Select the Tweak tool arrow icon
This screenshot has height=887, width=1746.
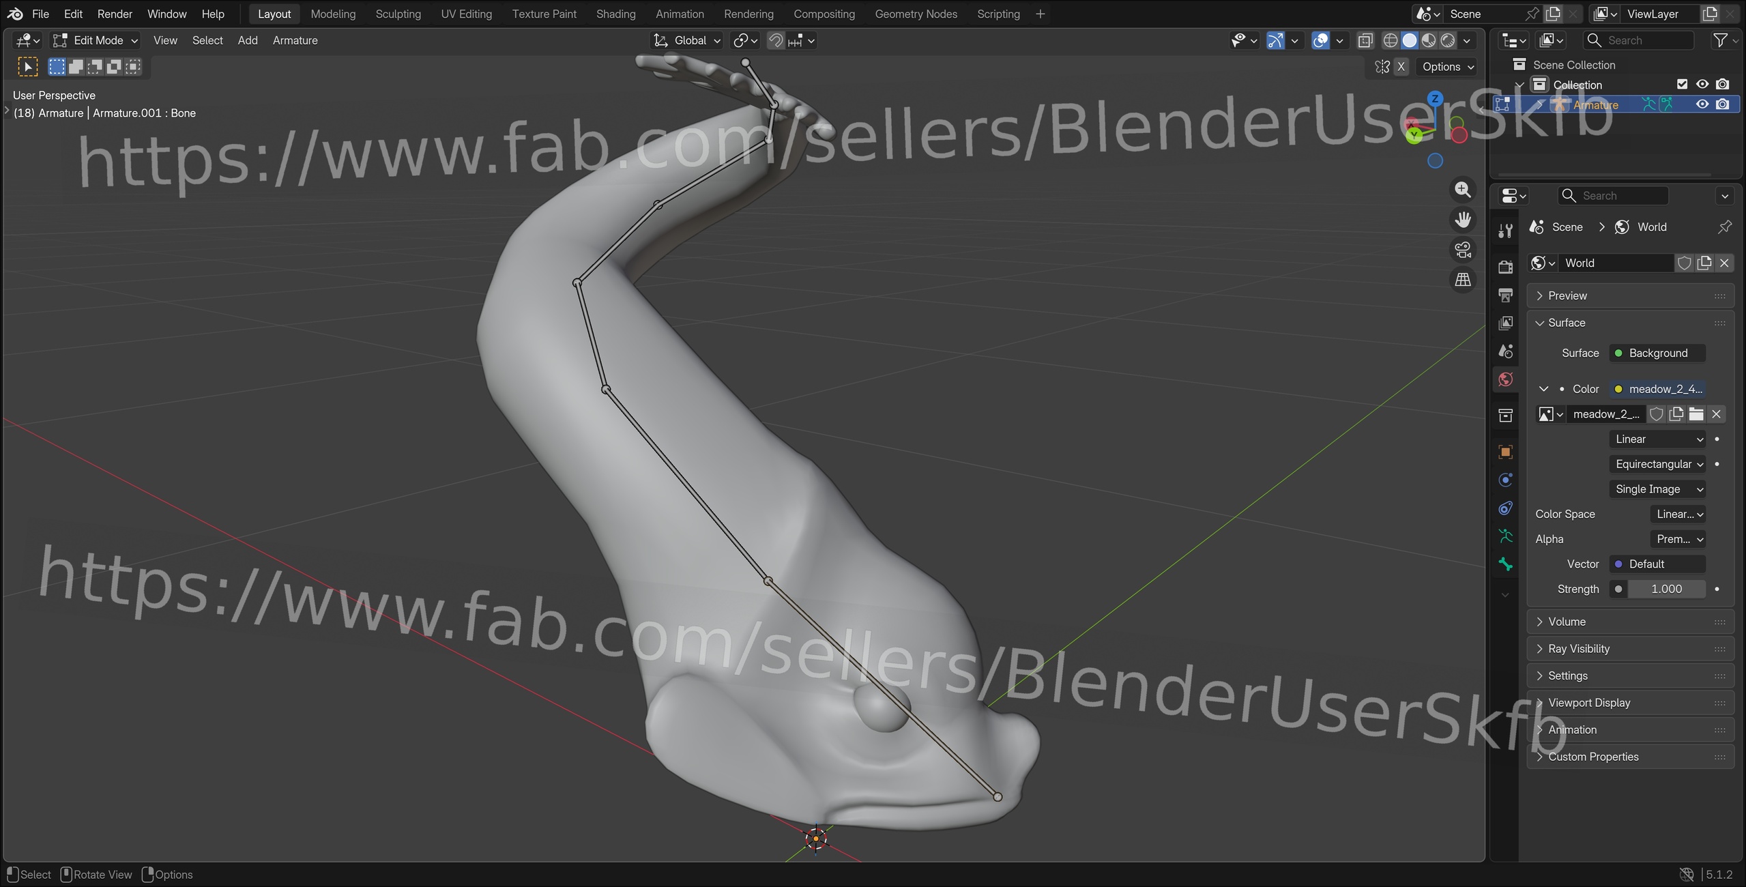click(27, 67)
